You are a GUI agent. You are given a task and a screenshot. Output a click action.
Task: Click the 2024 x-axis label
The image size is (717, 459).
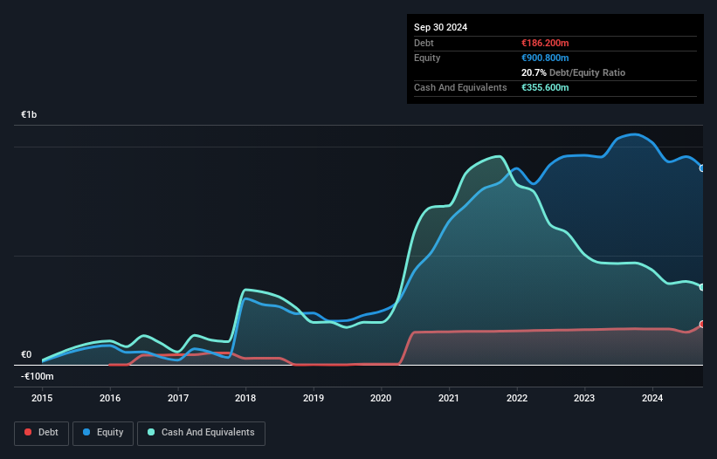click(x=652, y=398)
